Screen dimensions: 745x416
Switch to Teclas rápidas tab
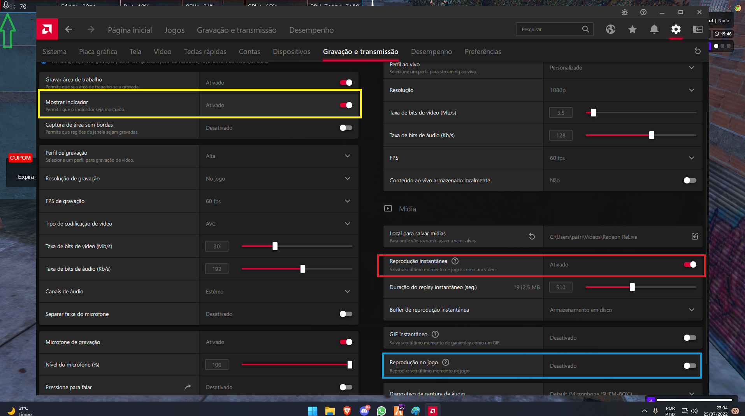(205, 51)
